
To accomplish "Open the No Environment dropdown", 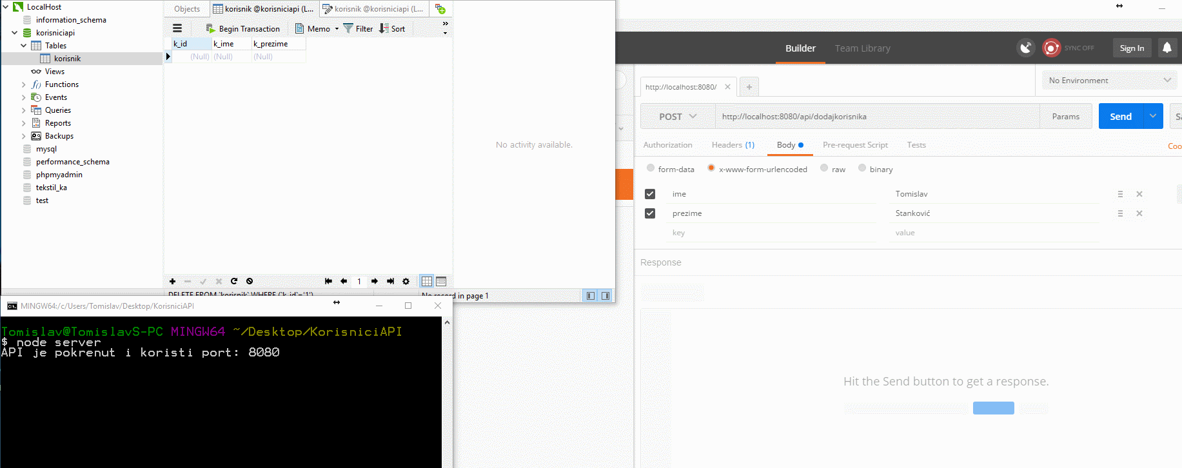I will coord(1109,81).
